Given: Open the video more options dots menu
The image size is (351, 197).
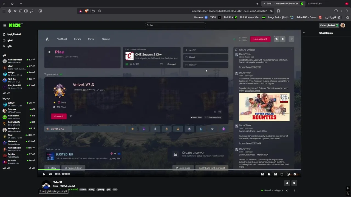Looking at the screenshot, I should [294, 190].
